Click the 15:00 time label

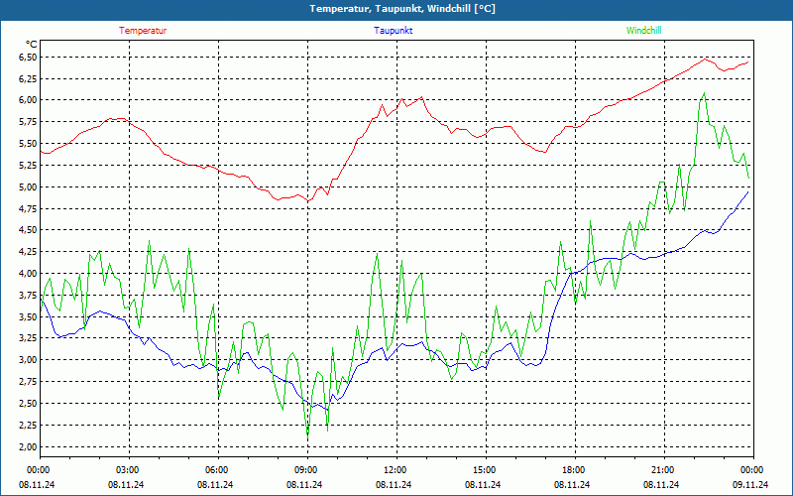click(x=486, y=470)
